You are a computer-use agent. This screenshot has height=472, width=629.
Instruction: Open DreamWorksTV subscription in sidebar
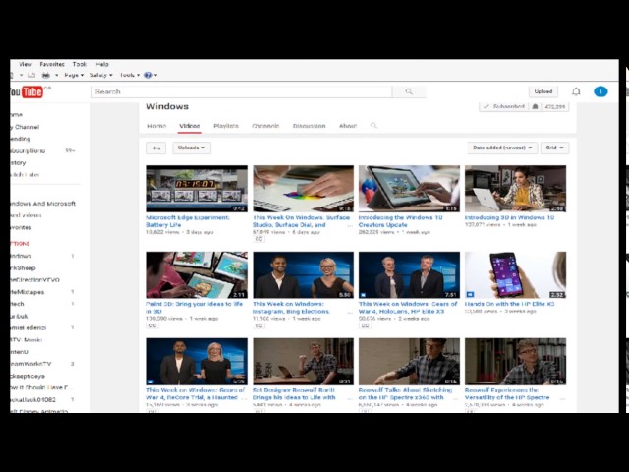coord(30,364)
